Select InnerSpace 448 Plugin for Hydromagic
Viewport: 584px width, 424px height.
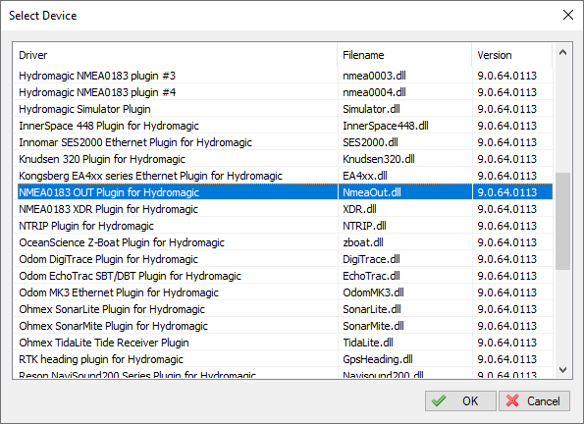(x=285, y=126)
